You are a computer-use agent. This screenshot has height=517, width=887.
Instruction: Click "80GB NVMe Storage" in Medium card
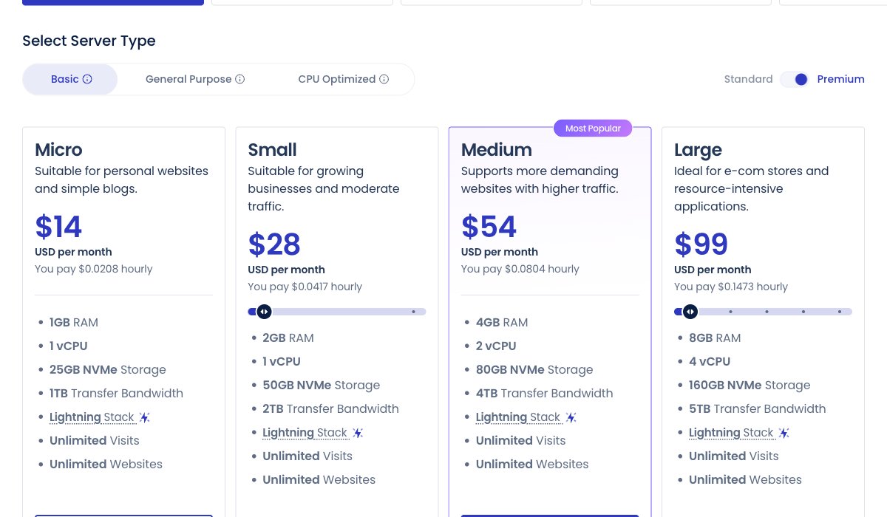point(534,370)
